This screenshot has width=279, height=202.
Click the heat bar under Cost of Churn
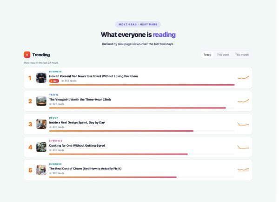click(x=142, y=177)
